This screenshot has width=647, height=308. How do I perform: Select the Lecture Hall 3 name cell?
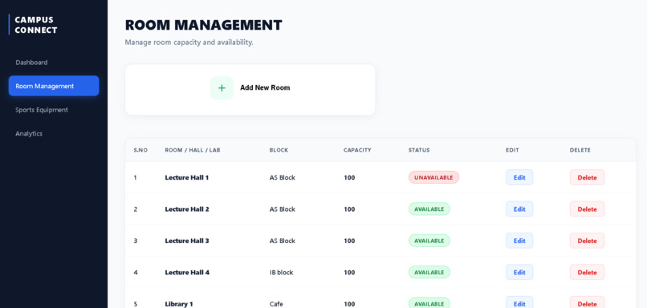point(187,241)
